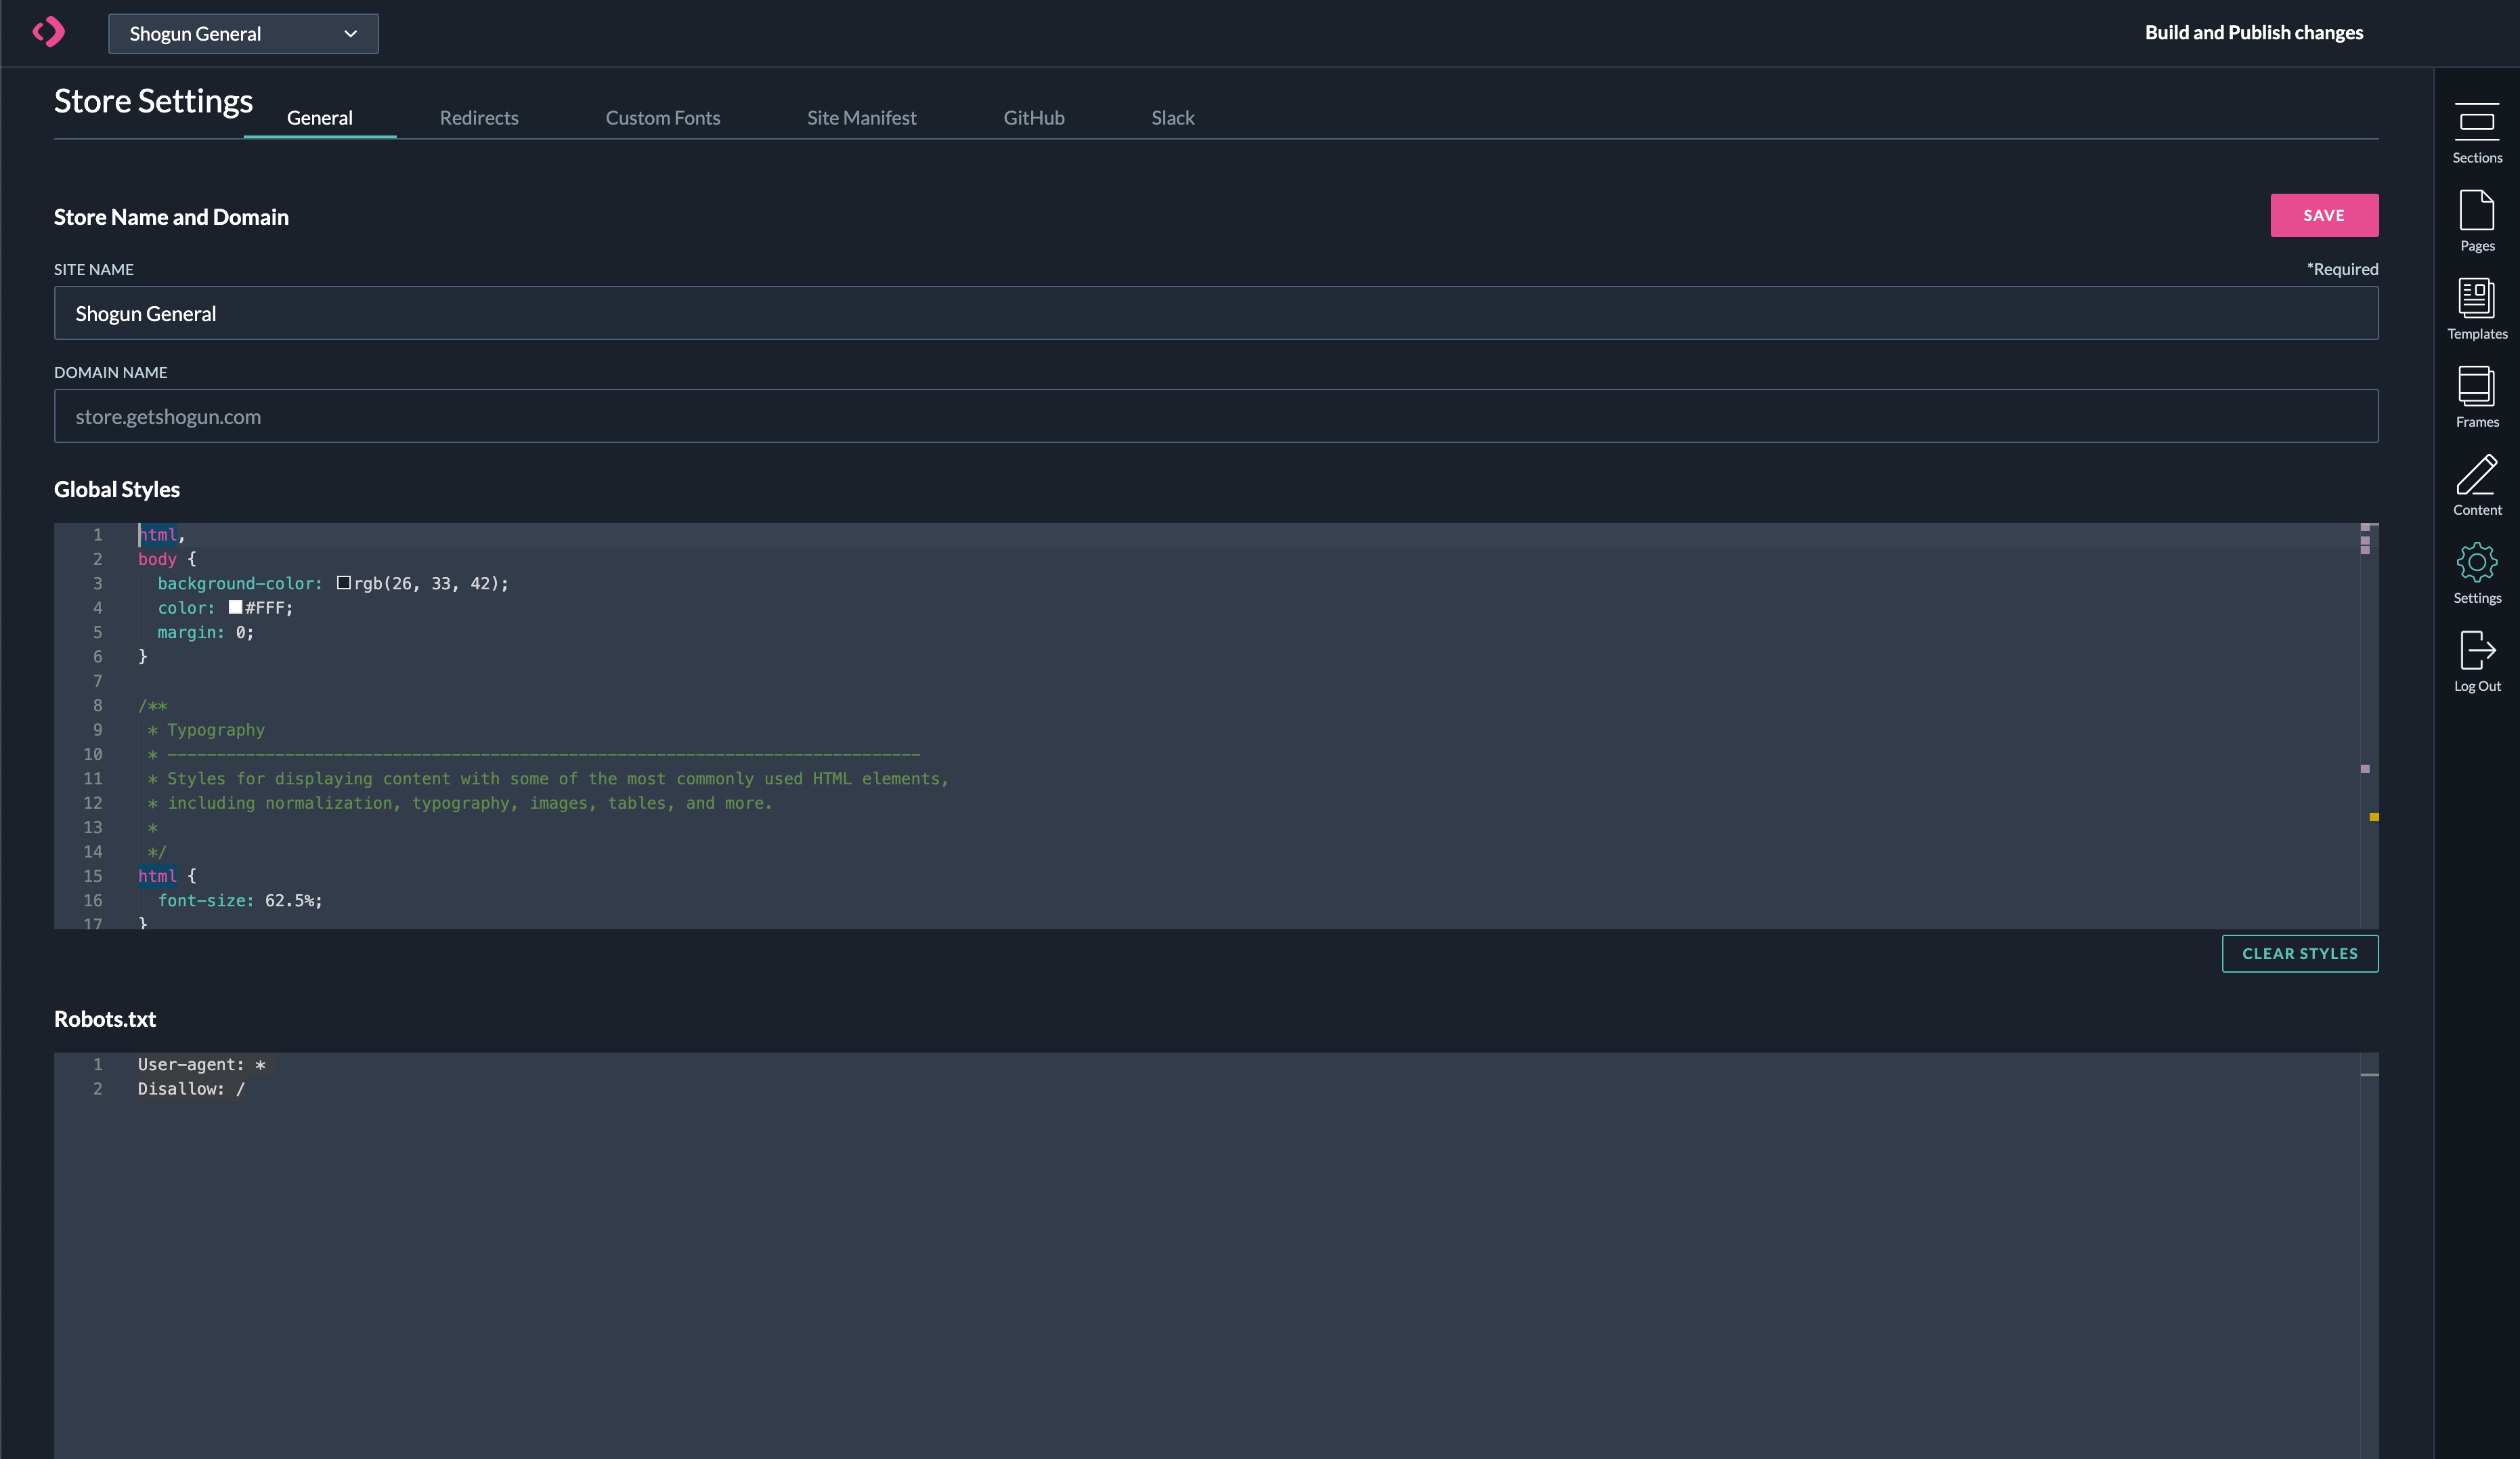
Task: Click Build and Publish changes
Action: (x=2253, y=33)
